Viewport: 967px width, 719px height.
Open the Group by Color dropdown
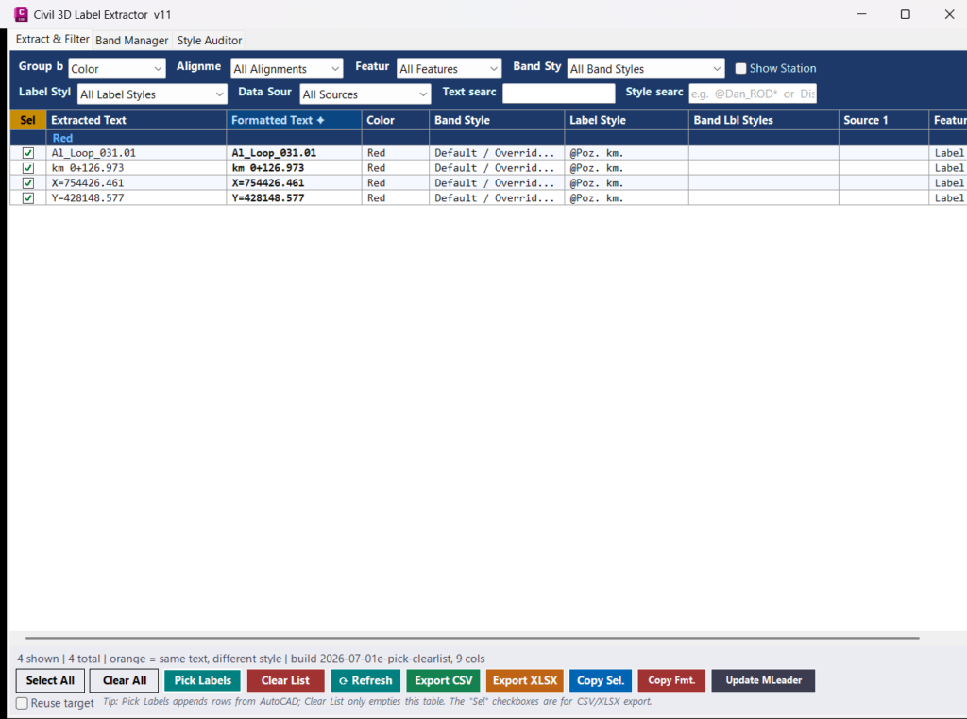[x=116, y=69]
